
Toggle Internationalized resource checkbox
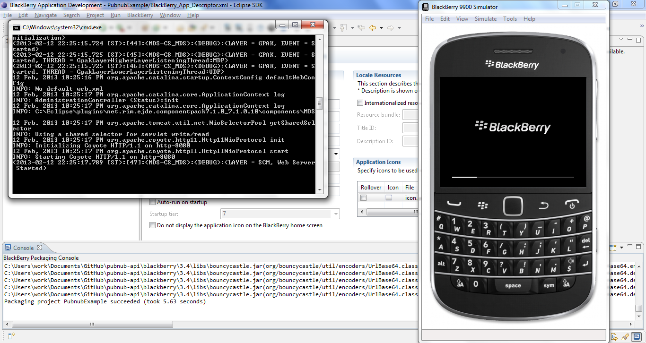[x=360, y=103]
